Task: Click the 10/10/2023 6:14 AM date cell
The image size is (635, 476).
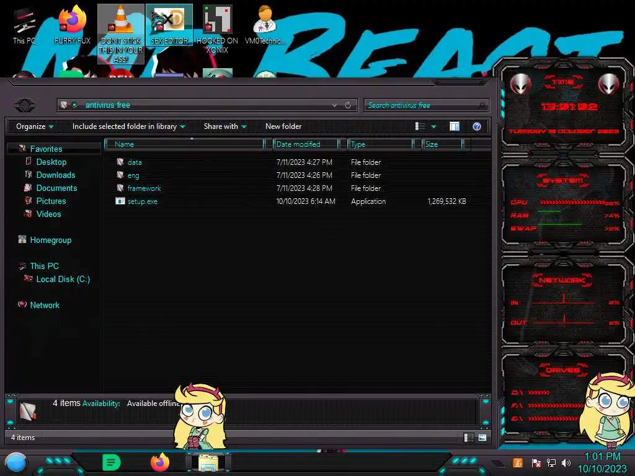Action: coord(306,201)
